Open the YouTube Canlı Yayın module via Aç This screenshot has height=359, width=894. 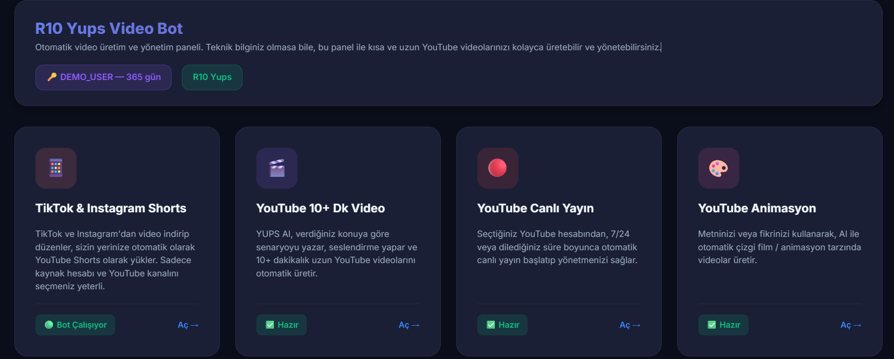(630, 325)
